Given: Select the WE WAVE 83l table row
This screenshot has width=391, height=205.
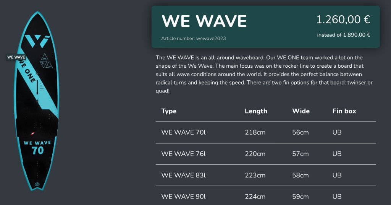Looking at the screenshot, I should pyautogui.click(x=265, y=175).
